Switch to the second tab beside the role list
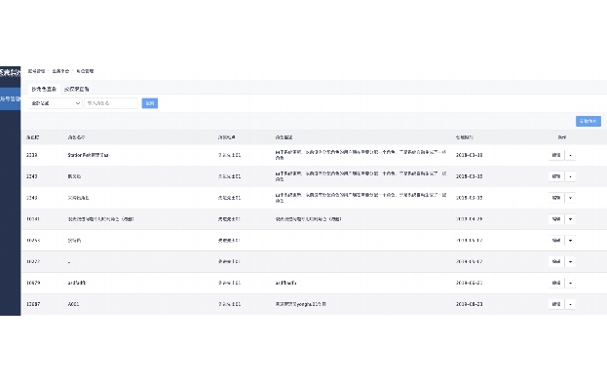Image resolution: width=607 pixels, height=382 pixels. [77, 89]
